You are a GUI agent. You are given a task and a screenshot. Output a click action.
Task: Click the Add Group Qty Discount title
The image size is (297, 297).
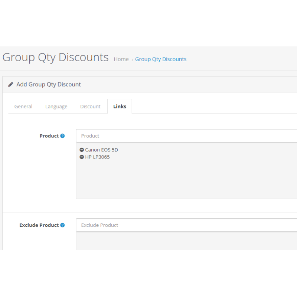(49, 85)
